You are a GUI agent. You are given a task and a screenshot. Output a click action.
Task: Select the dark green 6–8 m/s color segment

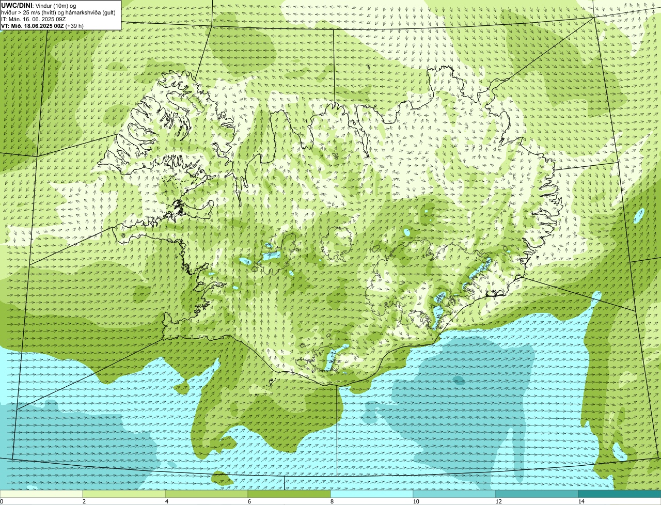point(289,494)
